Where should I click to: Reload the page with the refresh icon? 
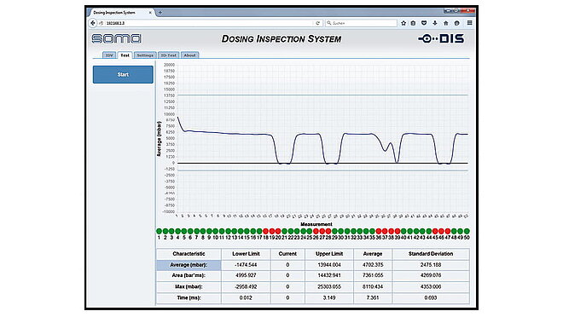coord(318,23)
